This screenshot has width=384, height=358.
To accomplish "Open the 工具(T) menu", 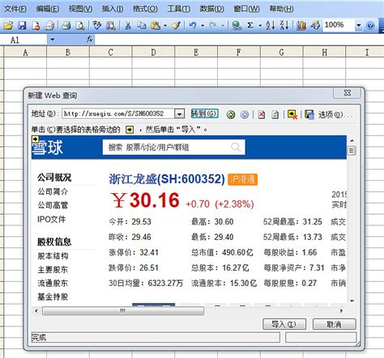I will [178, 9].
